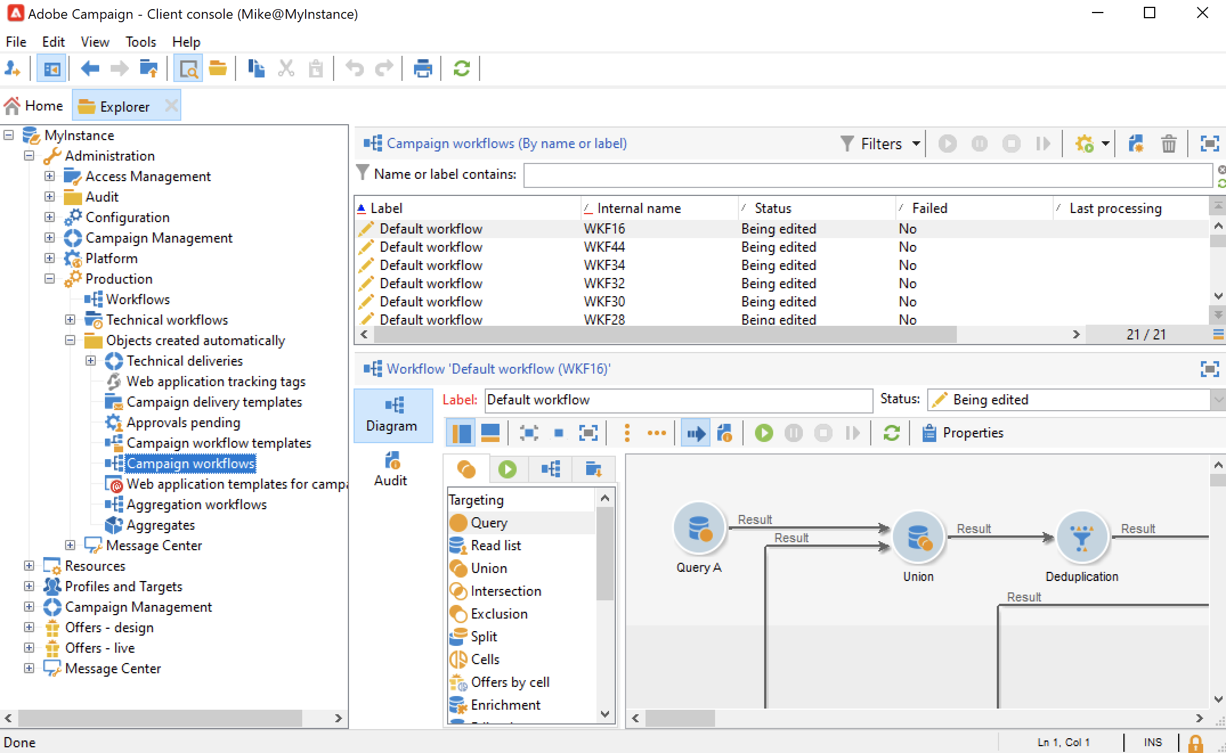
Task: Toggle the detail zone magnifier button
Action: (188, 69)
